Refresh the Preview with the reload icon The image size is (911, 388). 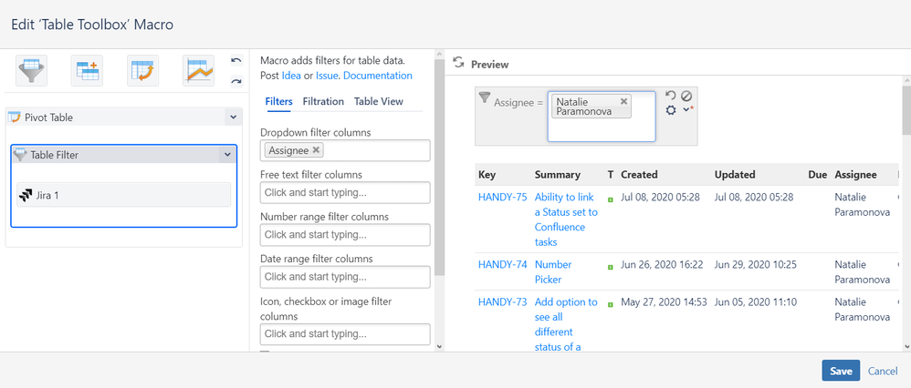point(458,63)
